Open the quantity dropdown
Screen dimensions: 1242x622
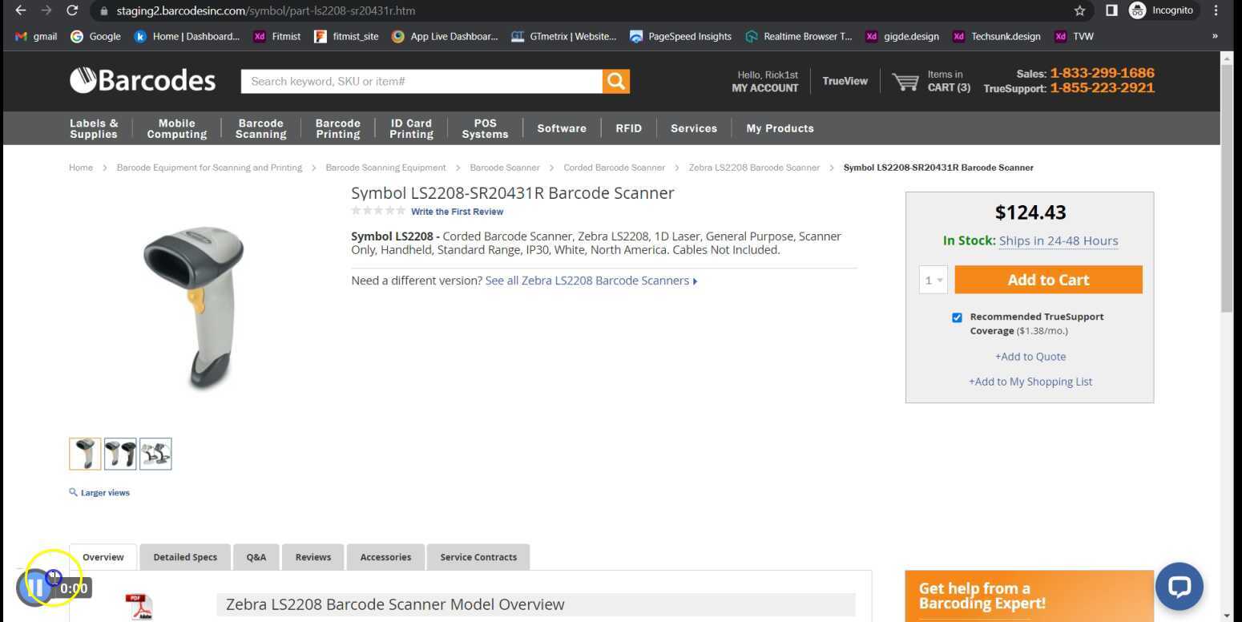pos(933,280)
